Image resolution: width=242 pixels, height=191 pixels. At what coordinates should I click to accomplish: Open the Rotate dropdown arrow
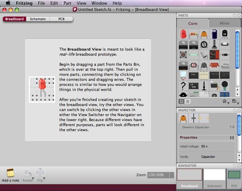33,178
